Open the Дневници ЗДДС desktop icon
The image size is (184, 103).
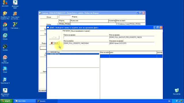[15, 5]
